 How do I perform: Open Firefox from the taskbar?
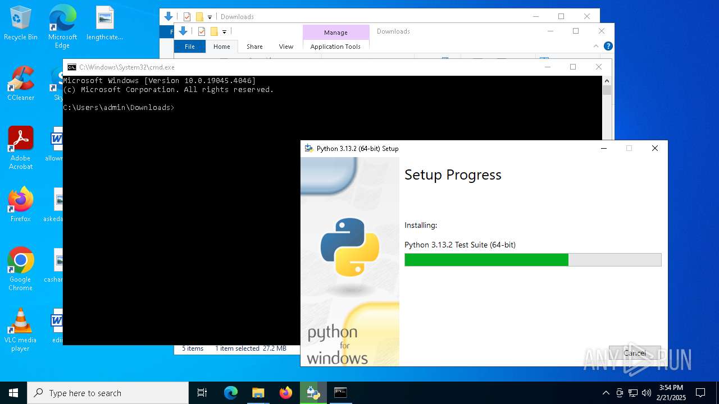[x=285, y=393]
